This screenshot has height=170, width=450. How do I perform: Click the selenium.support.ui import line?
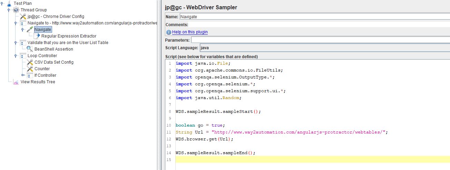click(231, 91)
